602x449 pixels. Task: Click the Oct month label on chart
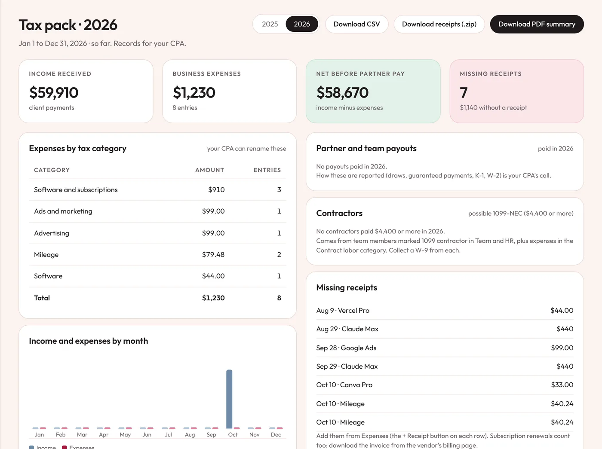click(x=233, y=434)
